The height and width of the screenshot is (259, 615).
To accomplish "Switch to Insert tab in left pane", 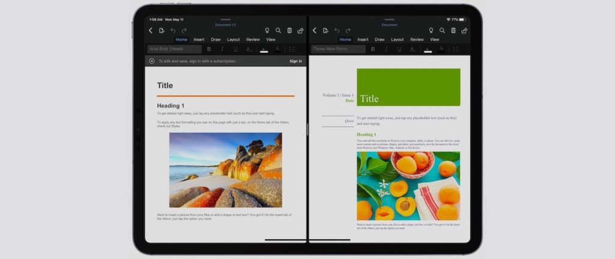I will click(199, 40).
